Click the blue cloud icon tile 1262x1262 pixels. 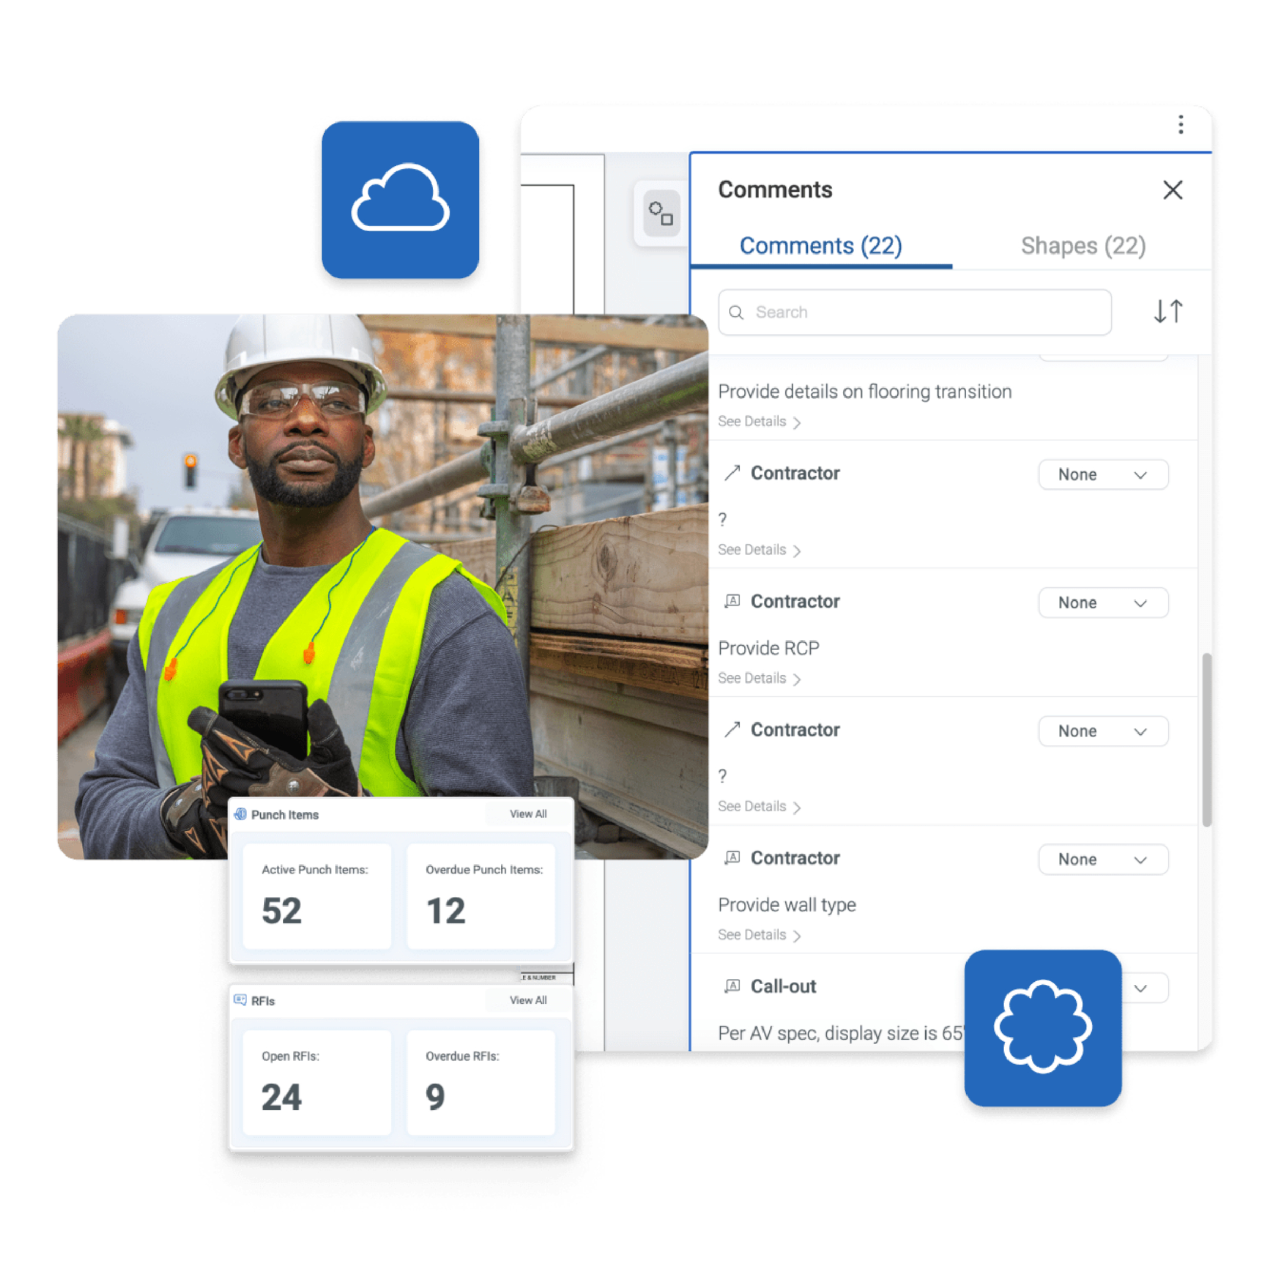pyautogui.click(x=400, y=200)
